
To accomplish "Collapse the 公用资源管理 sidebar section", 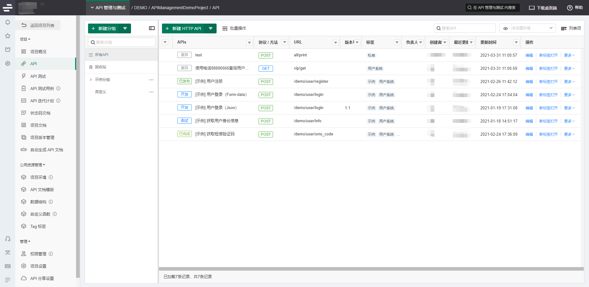I will [x=33, y=165].
